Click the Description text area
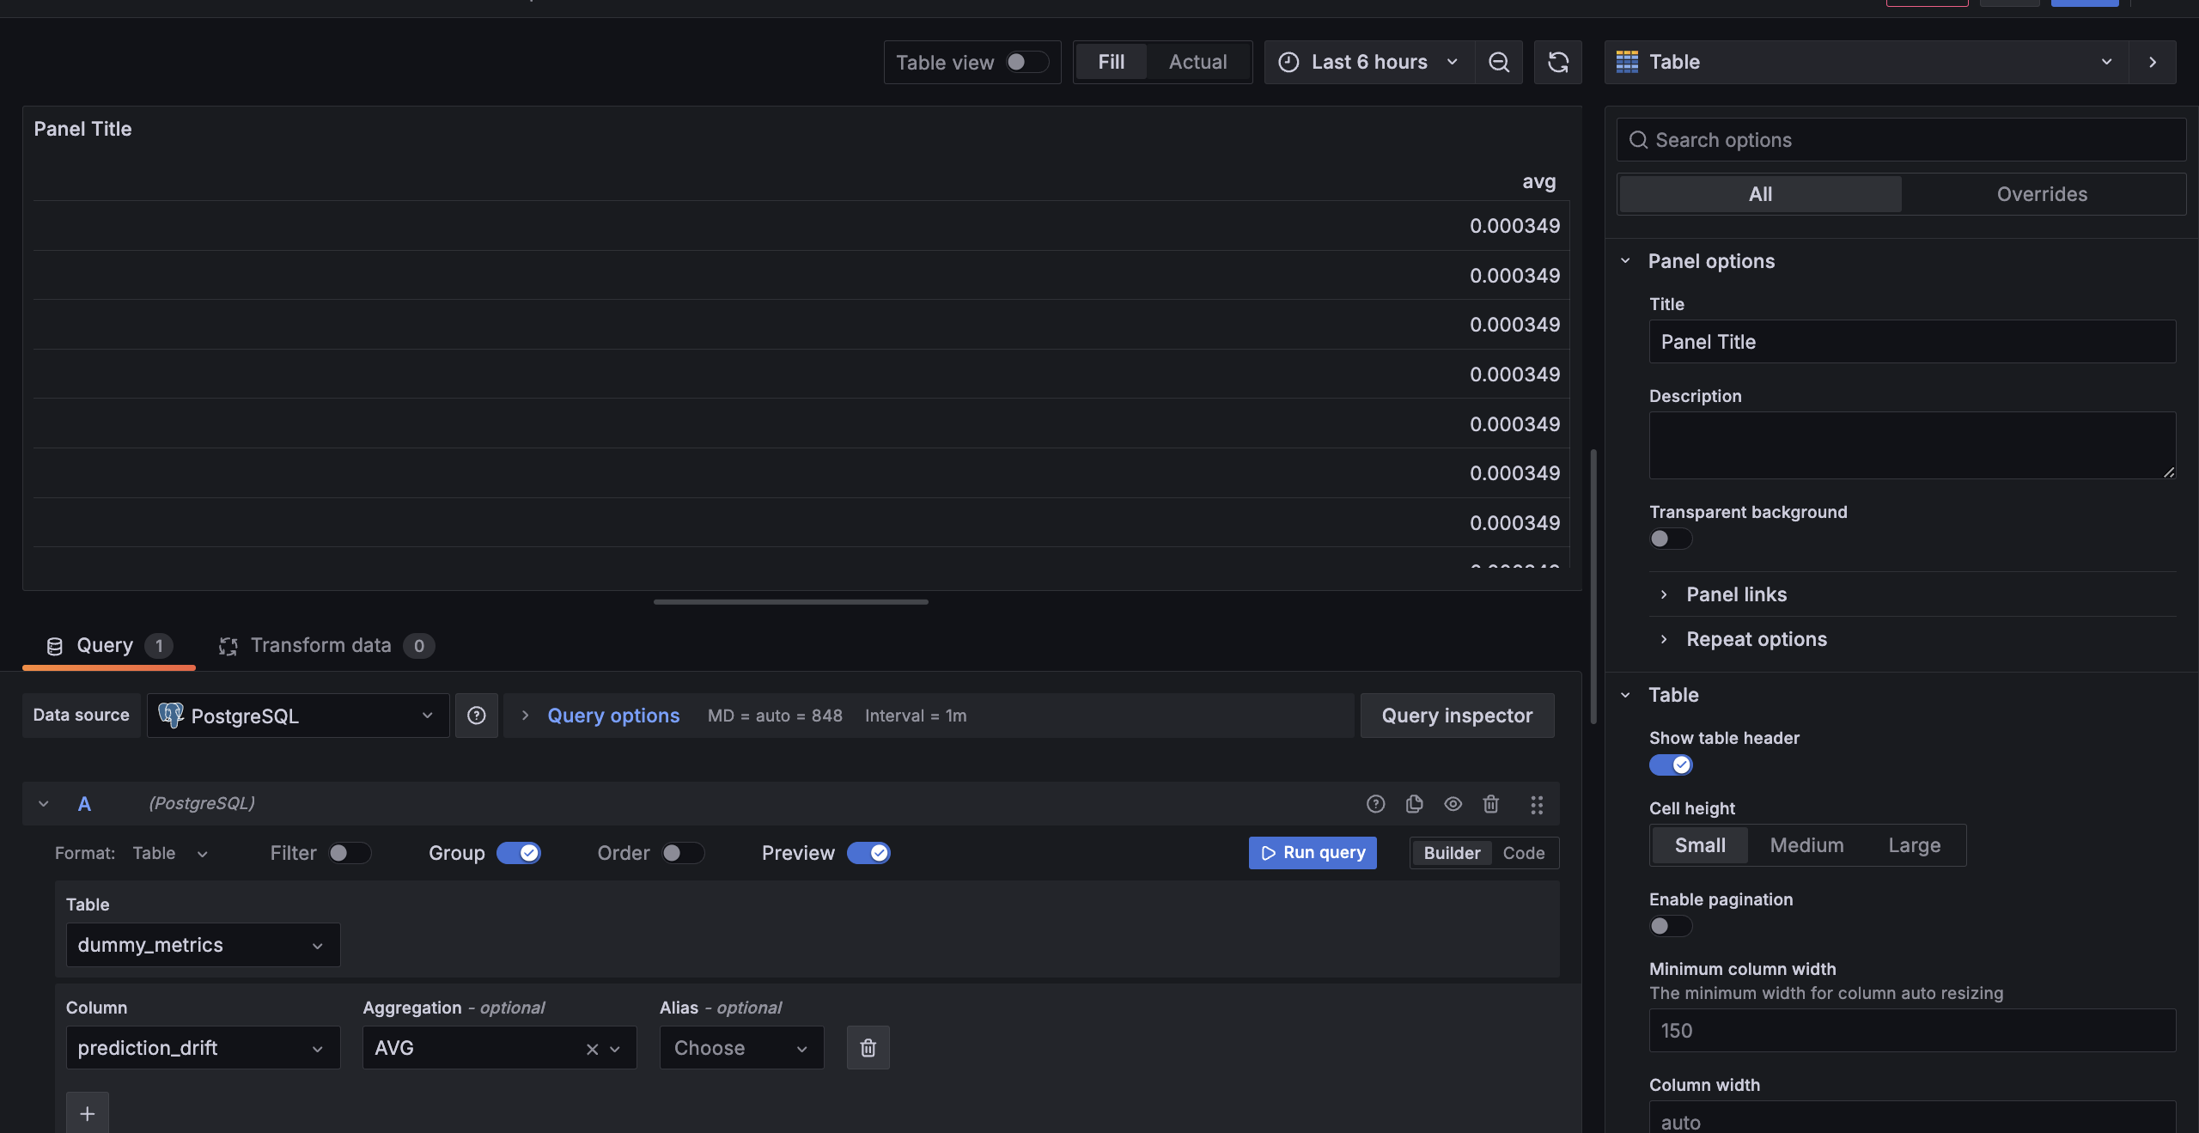2199x1133 pixels. pyautogui.click(x=1912, y=445)
